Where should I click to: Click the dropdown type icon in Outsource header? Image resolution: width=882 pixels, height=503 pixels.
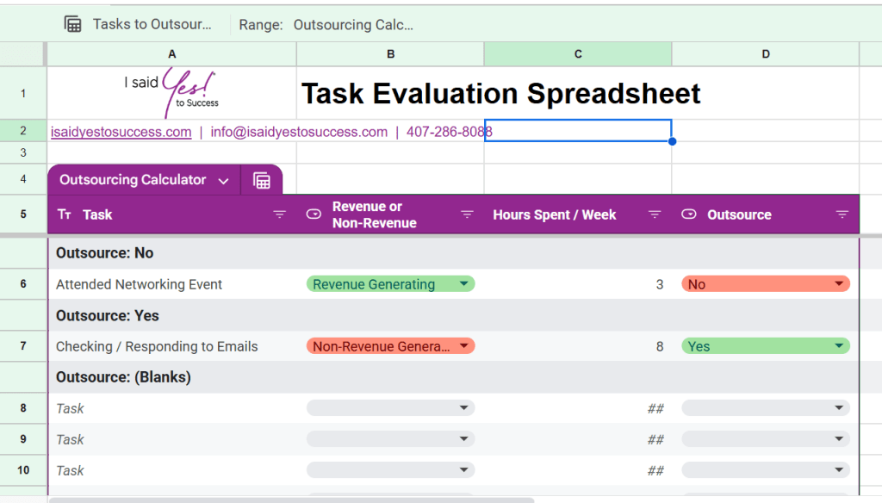point(689,214)
